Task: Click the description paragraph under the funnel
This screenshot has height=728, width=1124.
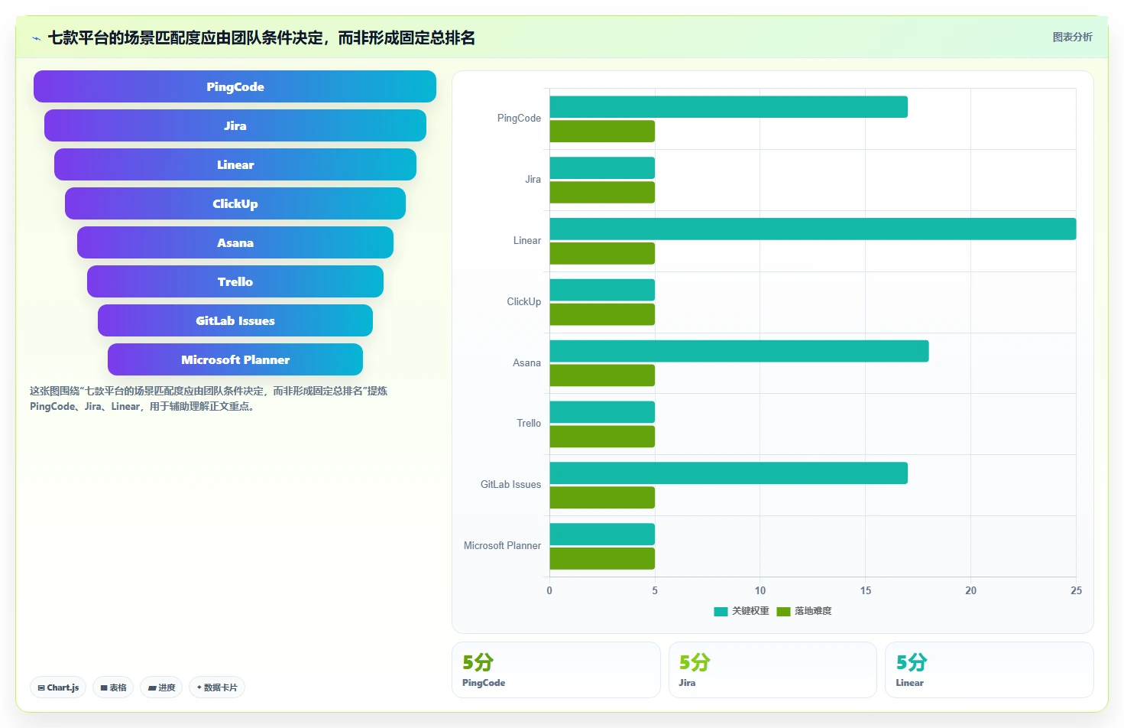Action: (x=209, y=398)
